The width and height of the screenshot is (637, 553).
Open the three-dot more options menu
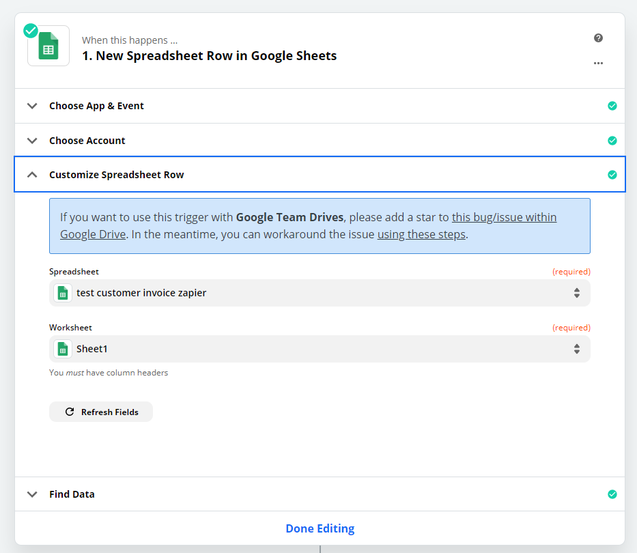tap(598, 63)
